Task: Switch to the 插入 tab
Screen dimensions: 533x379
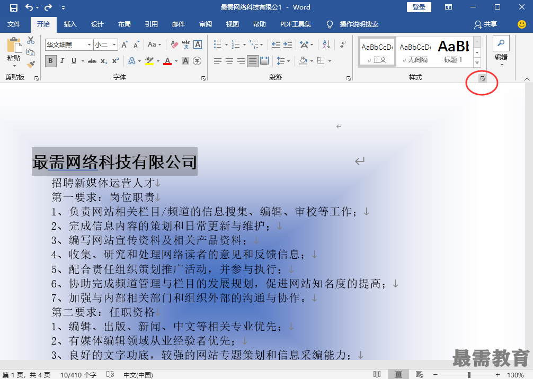Action: pyautogui.click(x=70, y=24)
